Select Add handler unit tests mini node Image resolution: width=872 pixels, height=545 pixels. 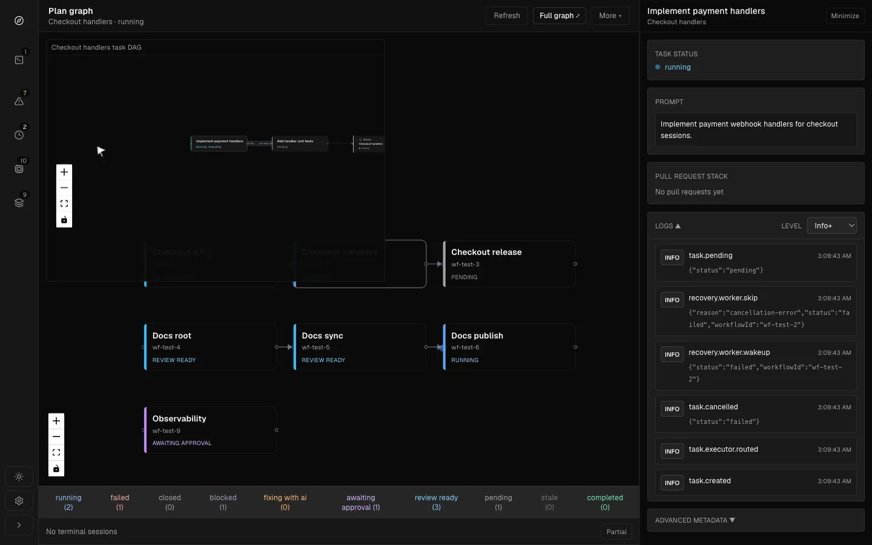(x=300, y=144)
